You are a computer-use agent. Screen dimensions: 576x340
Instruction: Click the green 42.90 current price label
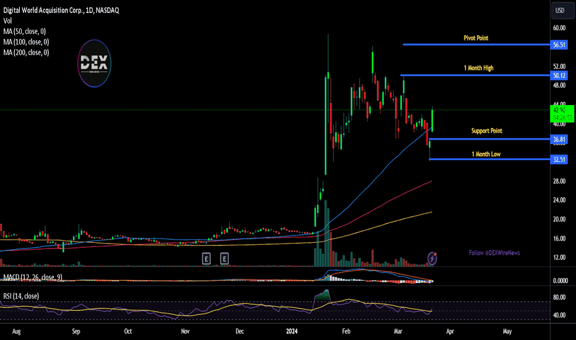point(562,114)
